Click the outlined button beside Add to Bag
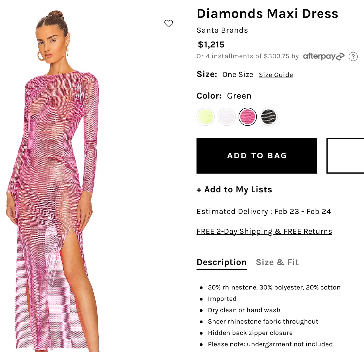 [345, 156]
